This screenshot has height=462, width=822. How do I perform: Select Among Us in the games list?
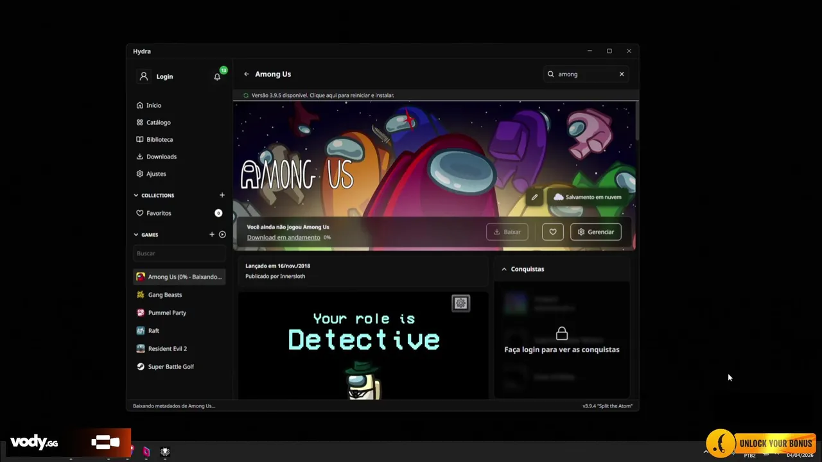[x=179, y=277]
